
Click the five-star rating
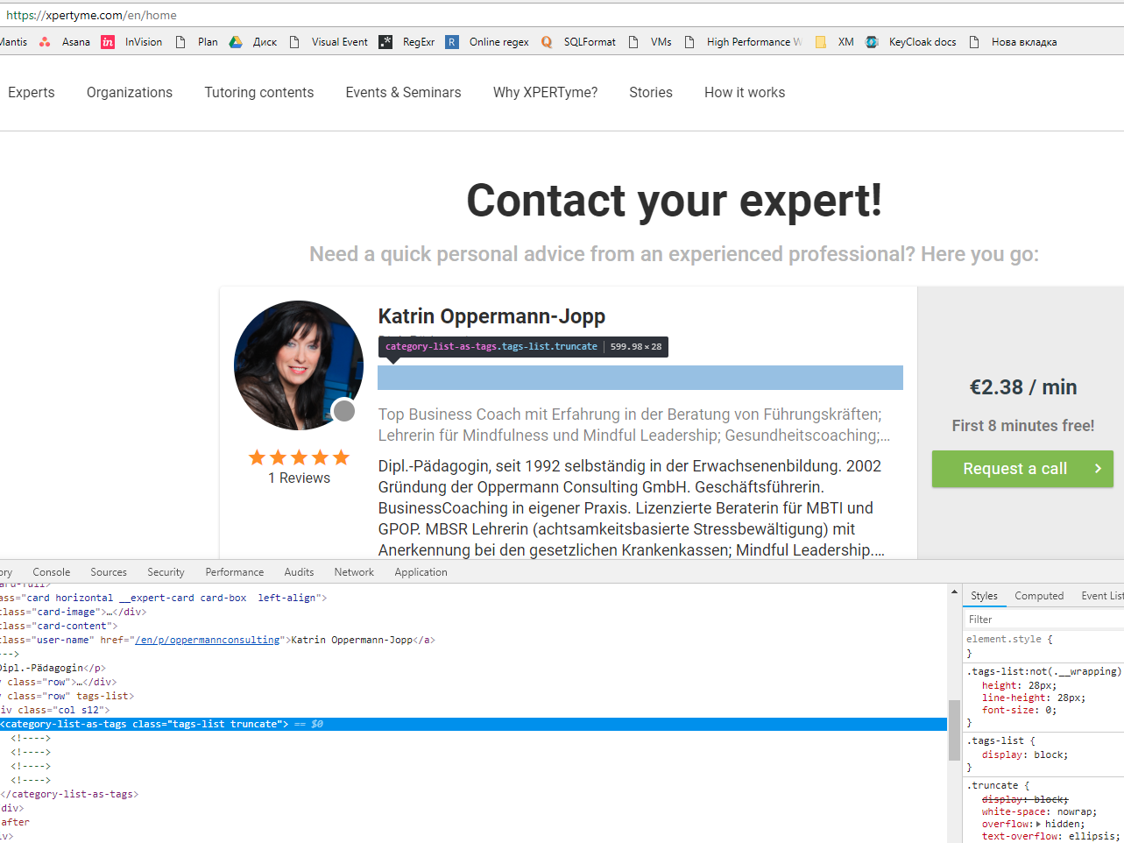click(x=299, y=457)
